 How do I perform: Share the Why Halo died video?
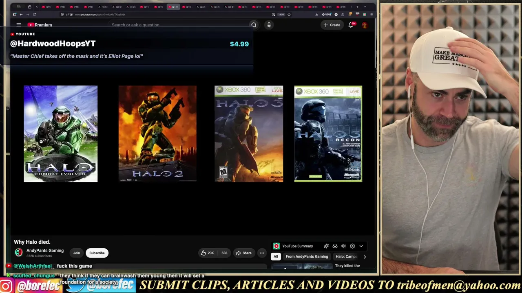(243, 253)
